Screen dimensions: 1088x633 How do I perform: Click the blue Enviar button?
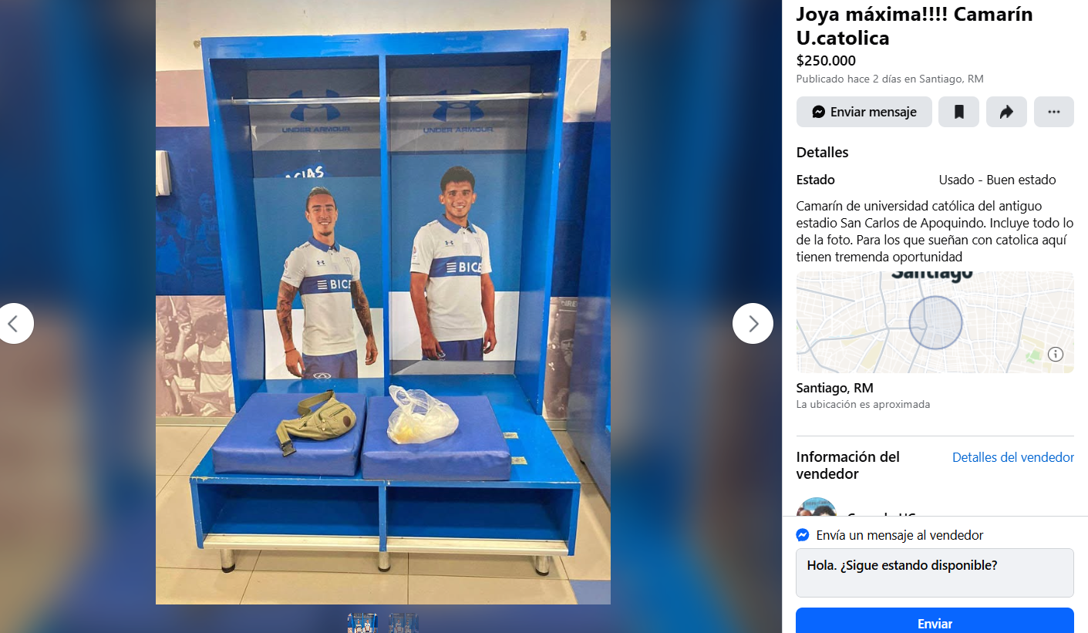pos(935,623)
